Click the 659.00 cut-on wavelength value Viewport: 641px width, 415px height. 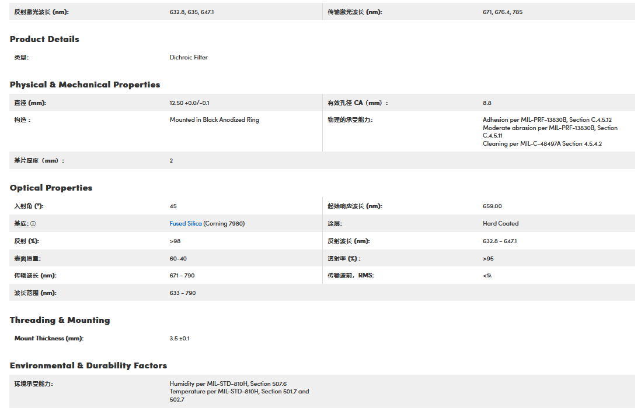pyautogui.click(x=492, y=206)
